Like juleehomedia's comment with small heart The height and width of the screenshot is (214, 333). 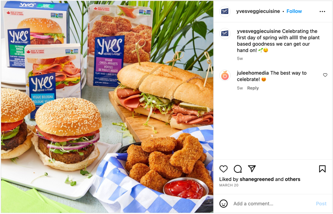pyautogui.click(x=325, y=75)
